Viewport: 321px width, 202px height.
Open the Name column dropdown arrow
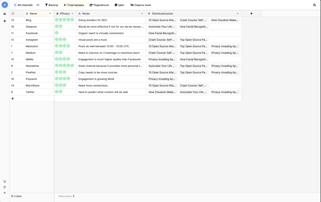pos(50,14)
